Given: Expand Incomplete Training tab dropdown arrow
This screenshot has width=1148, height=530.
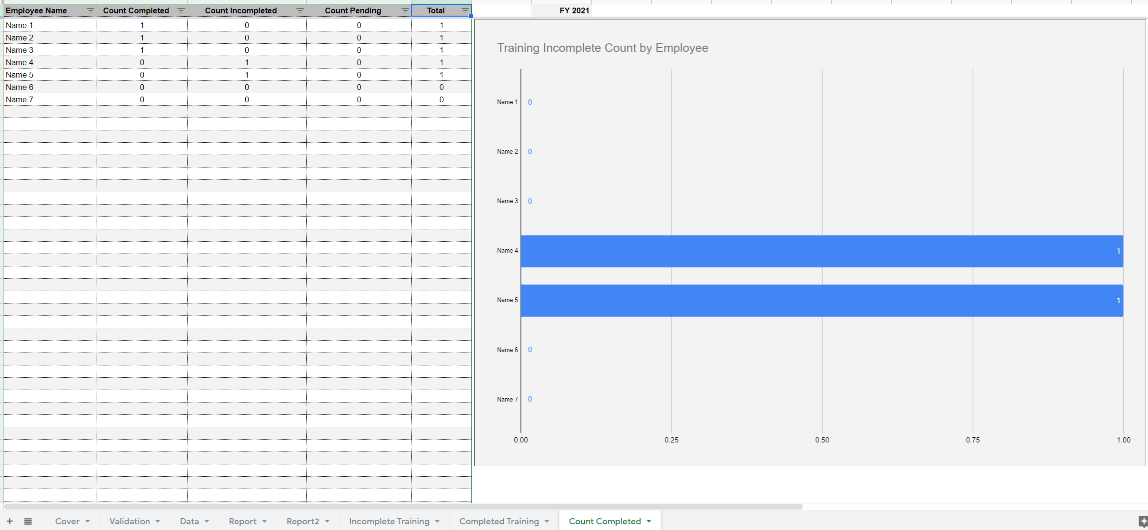Looking at the screenshot, I should coord(437,521).
